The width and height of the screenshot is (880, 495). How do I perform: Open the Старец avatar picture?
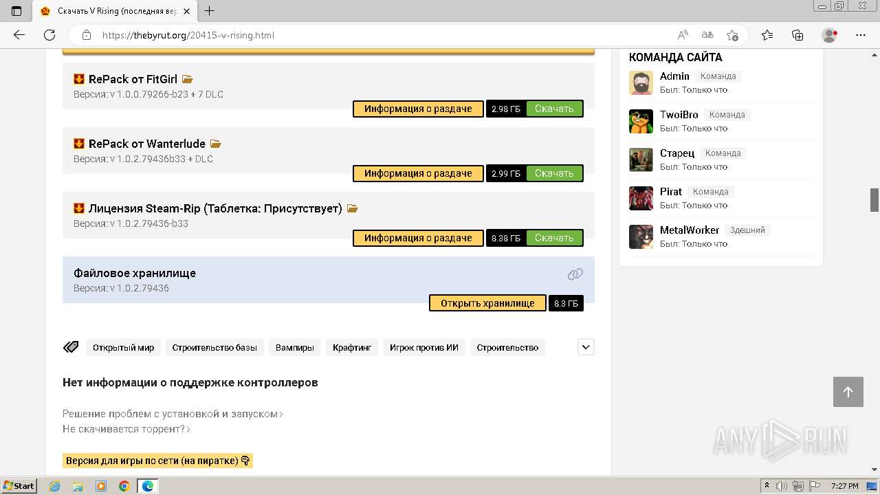click(641, 160)
